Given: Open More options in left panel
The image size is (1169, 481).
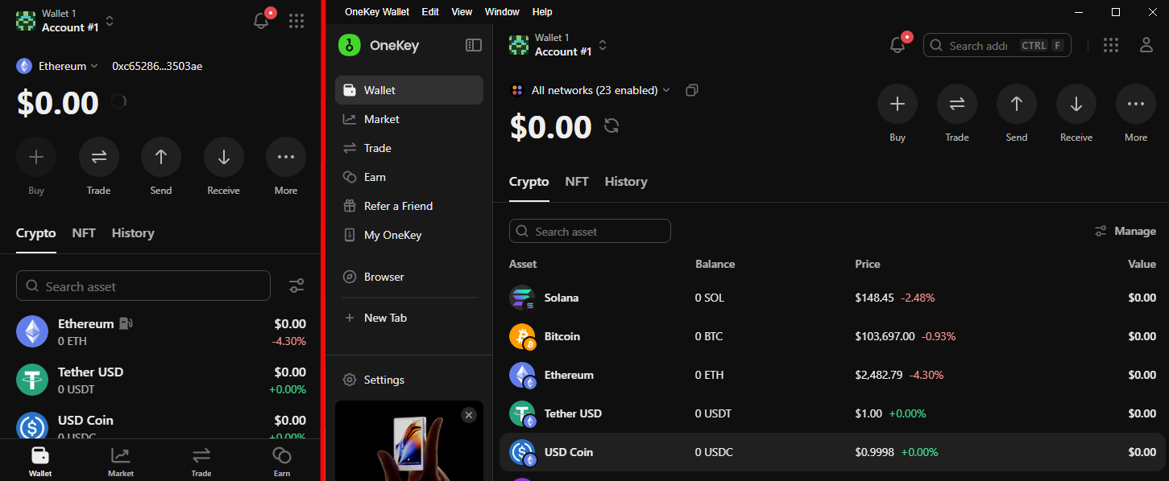Looking at the screenshot, I should [x=286, y=157].
